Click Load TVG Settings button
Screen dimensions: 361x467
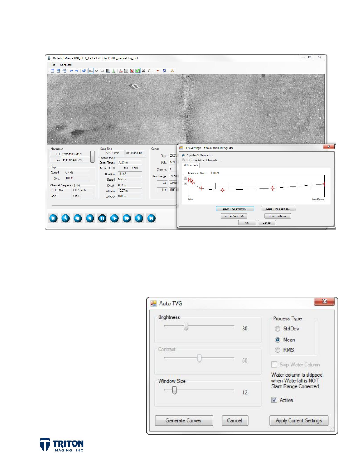pyautogui.click(x=278, y=209)
